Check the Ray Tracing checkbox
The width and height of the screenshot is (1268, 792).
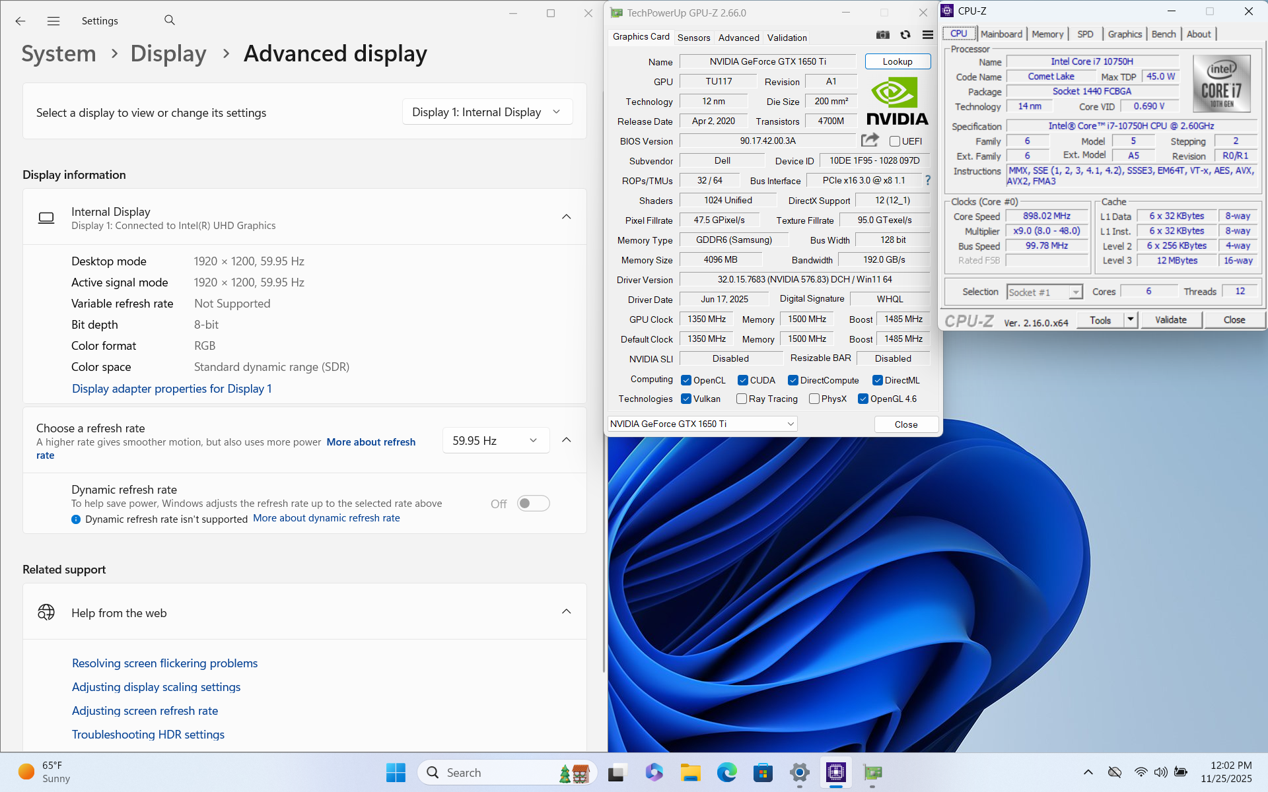click(742, 399)
